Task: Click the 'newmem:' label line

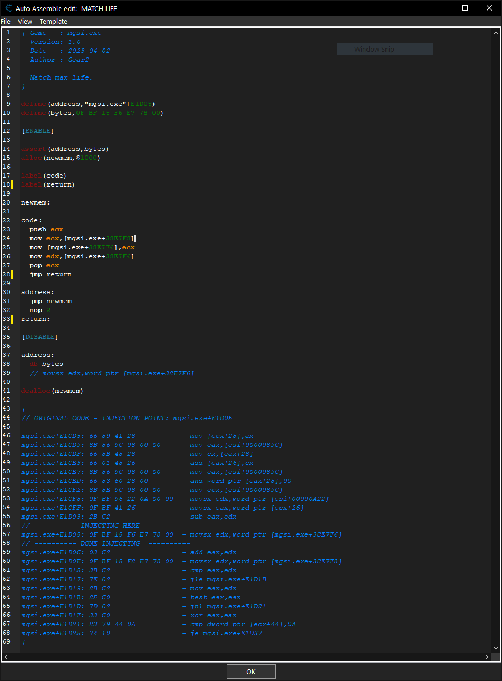Action: [35, 202]
